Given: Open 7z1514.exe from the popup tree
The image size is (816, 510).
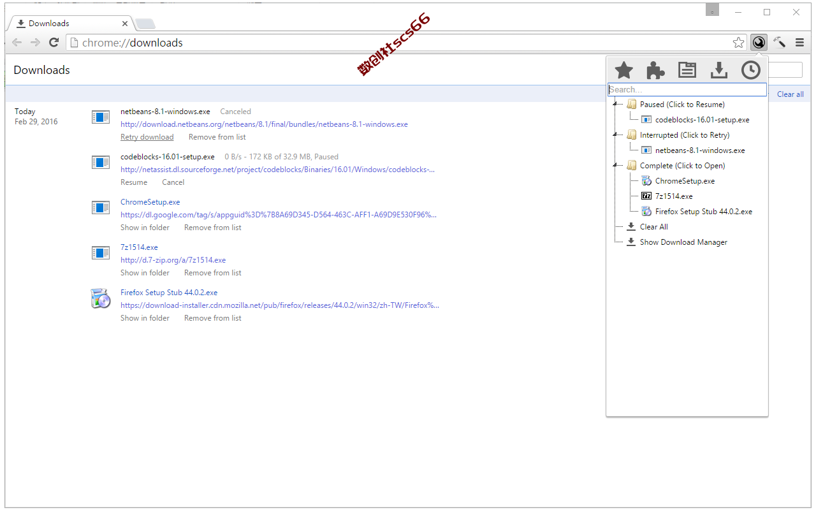Looking at the screenshot, I should (674, 196).
